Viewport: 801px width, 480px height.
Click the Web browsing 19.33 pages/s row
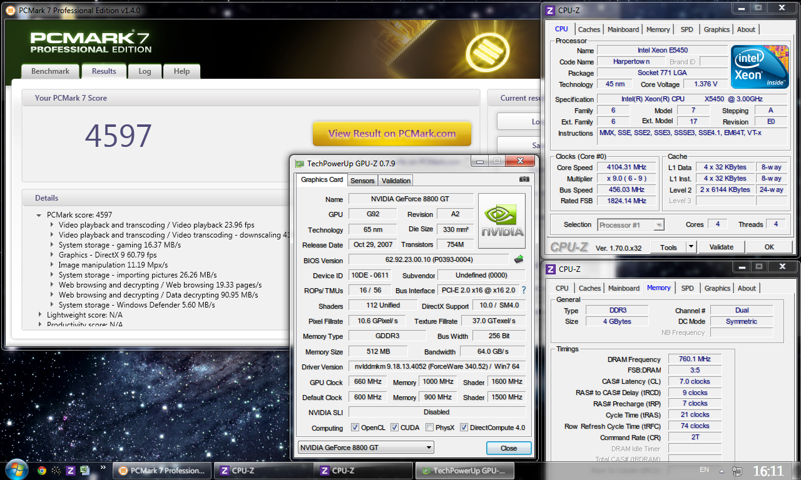[x=160, y=285]
